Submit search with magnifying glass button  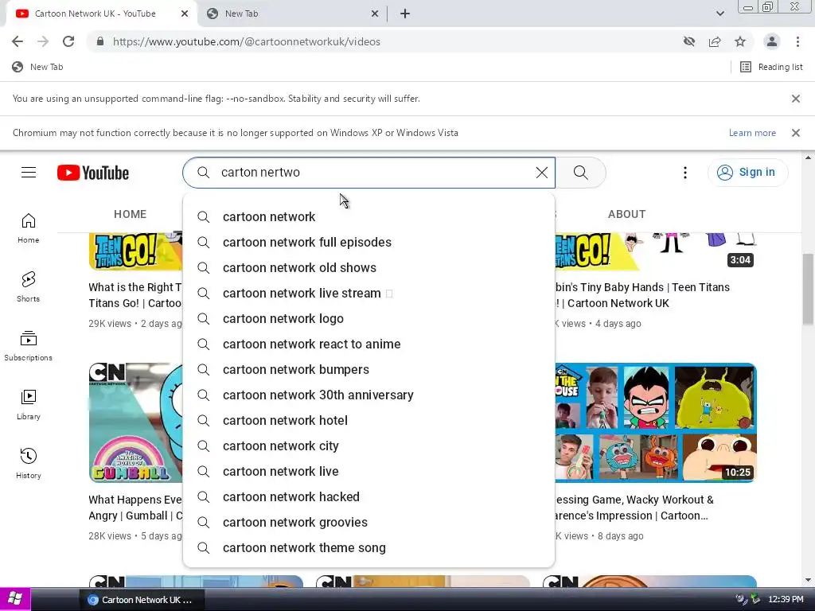click(580, 173)
